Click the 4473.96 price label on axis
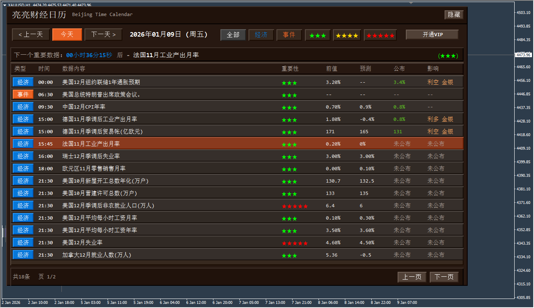The height and width of the screenshot is (308, 534). pos(523,55)
